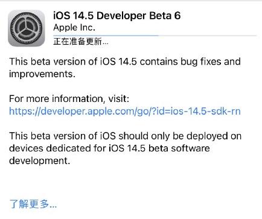Click the Settings gear update icon
Screen dimensions: 262x219
click(27, 28)
